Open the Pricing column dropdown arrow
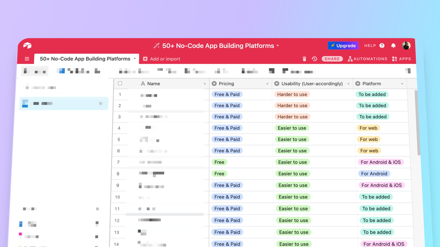Image resolution: width=440 pixels, height=247 pixels. [267, 84]
